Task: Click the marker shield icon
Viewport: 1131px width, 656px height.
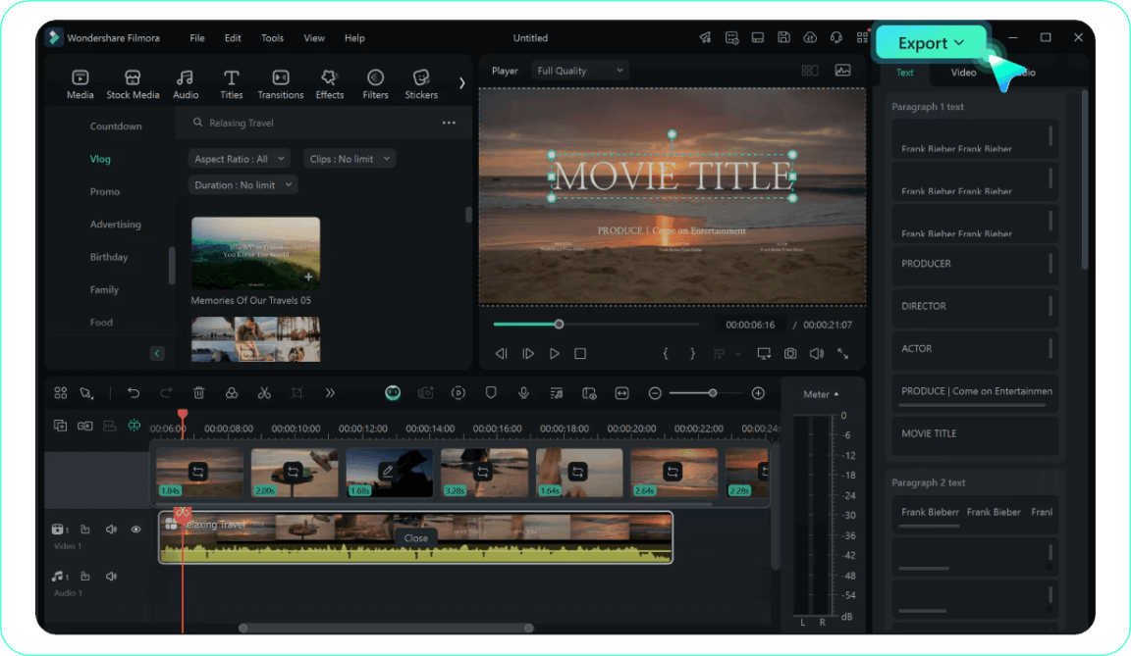Action: pyautogui.click(x=491, y=392)
